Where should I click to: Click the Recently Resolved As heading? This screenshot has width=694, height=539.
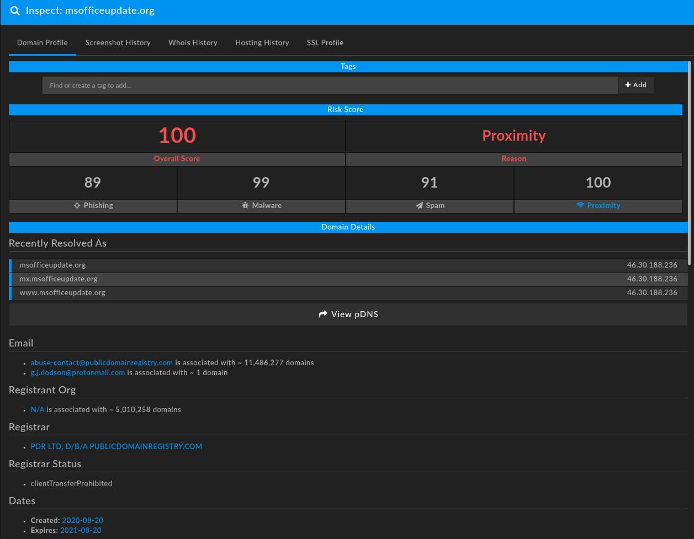click(x=57, y=243)
